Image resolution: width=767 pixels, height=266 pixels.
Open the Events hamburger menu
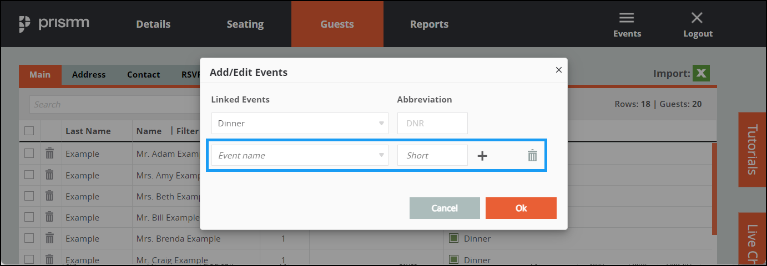click(627, 19)
